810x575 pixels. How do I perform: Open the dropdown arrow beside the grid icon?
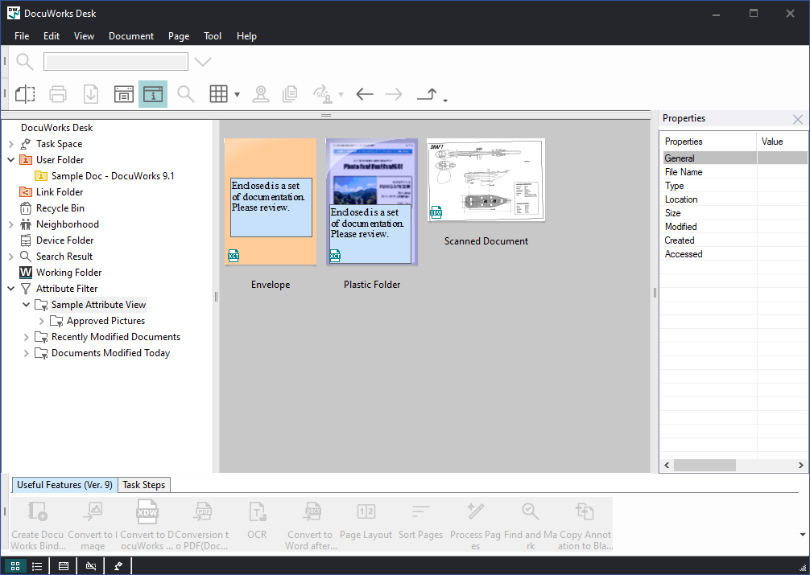point(237,94)
